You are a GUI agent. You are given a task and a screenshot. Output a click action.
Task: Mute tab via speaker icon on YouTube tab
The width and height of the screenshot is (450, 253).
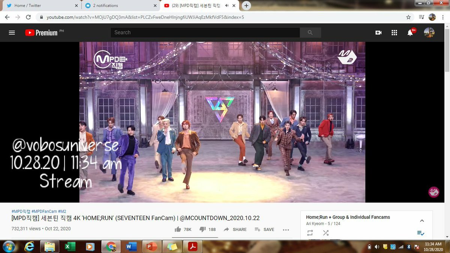click(227, 6)
